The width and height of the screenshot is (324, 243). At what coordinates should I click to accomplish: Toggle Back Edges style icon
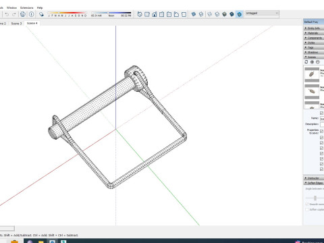[201, 14]
